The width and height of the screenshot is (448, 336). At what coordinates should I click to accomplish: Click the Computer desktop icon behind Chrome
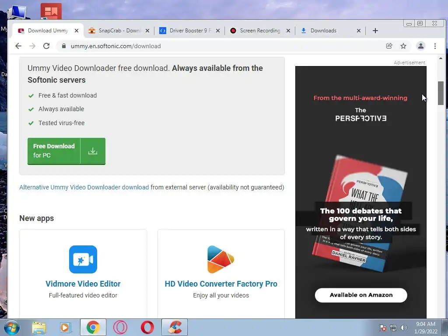(17, 11)
